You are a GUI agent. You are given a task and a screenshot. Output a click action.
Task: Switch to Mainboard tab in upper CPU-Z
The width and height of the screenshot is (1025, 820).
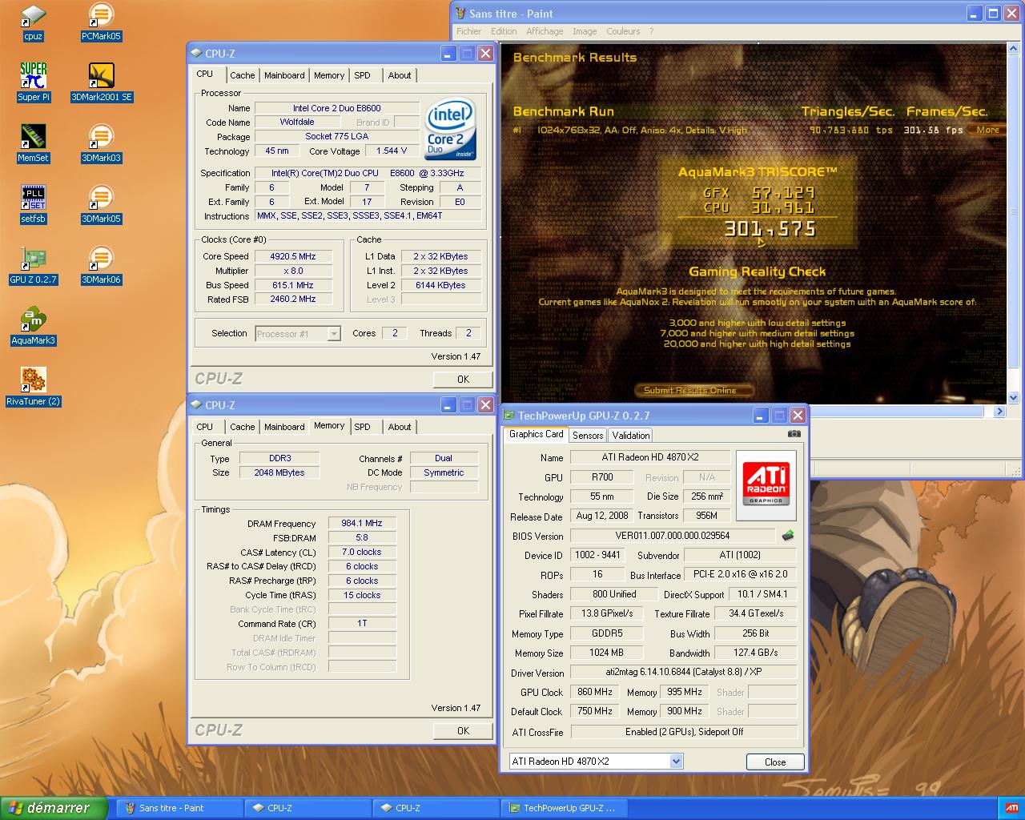tap(284, 75)
